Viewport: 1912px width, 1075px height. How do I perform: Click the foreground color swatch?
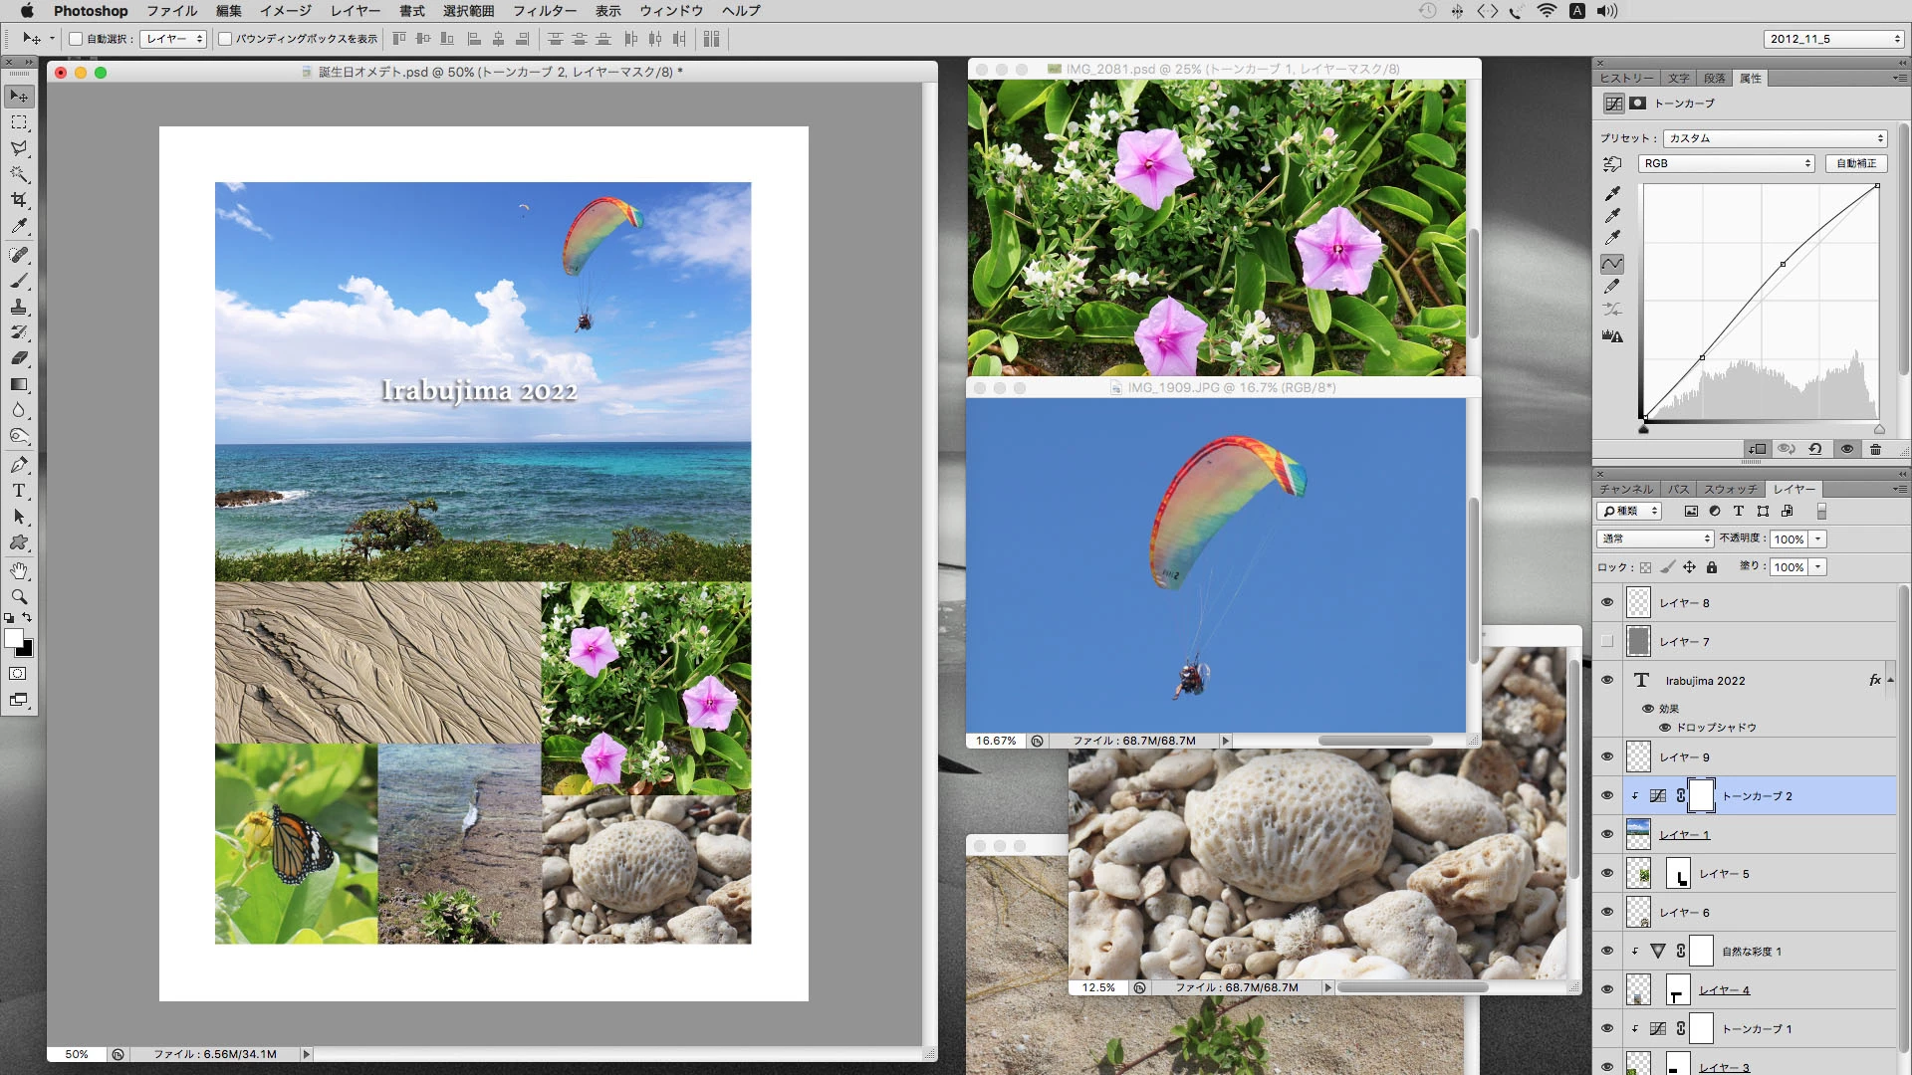pos(13,639)
